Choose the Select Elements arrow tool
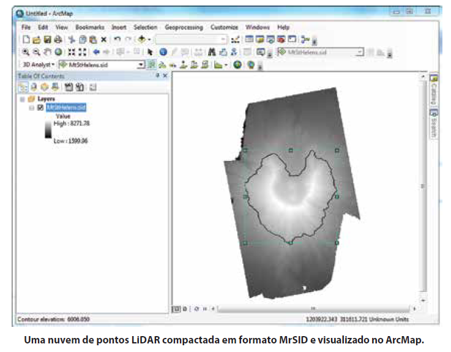 coord(150,52)
